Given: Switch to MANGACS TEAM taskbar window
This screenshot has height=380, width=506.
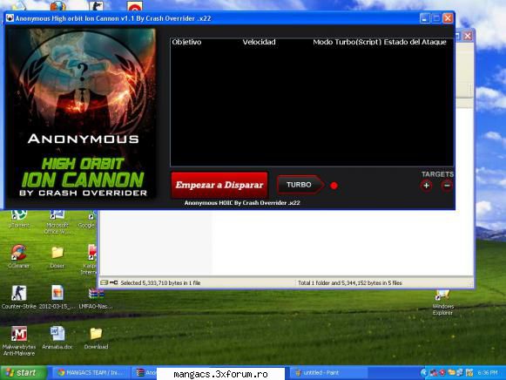Looking at the screenshot, I should pyautogui.click(x=91, y=373).
